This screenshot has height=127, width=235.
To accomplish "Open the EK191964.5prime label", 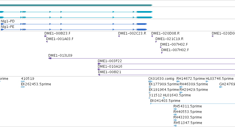I will pyautogui.click(x=164, y=90).
